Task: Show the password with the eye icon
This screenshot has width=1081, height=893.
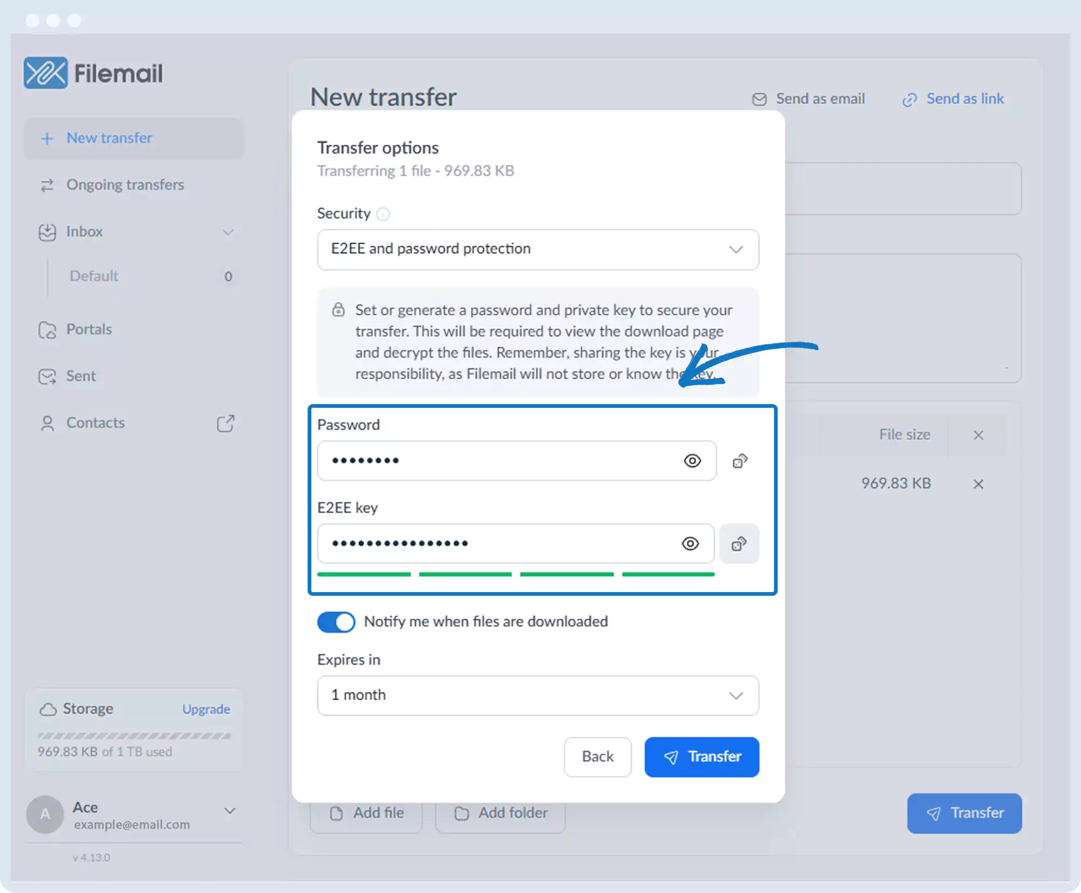Action: (x=692, y=461)
